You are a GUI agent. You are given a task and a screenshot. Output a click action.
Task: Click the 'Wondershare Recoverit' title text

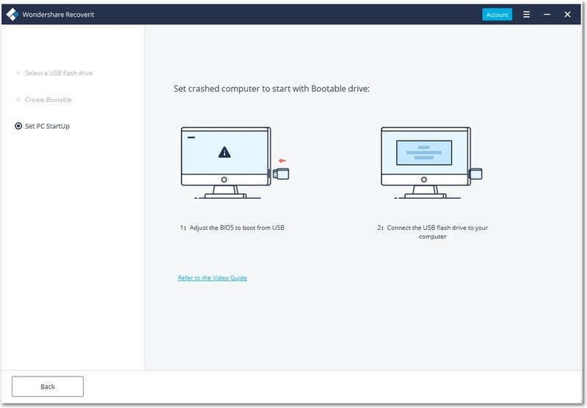pos(58,14)
